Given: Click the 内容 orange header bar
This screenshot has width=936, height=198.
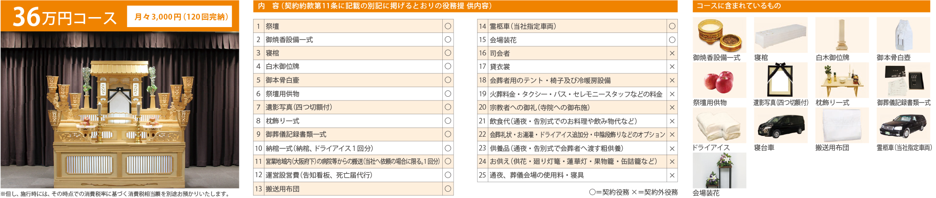Looking at the screenshot, I should [x=465, y=6].
